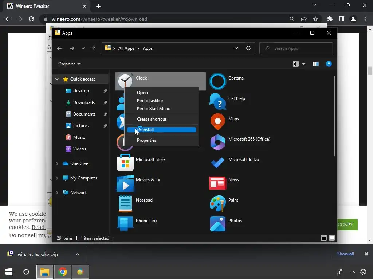This screenshot has height=279, width=373.
Task: Open the Windows Start button
Action: (x=9, y=272)
